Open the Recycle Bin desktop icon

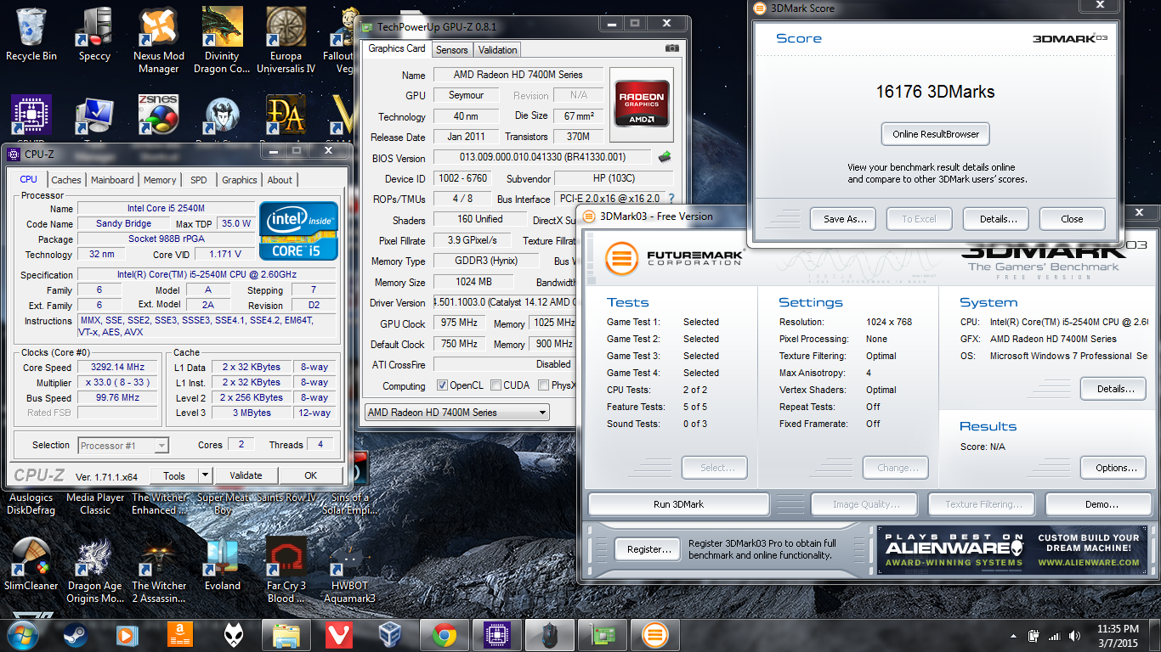coord(31,34)
